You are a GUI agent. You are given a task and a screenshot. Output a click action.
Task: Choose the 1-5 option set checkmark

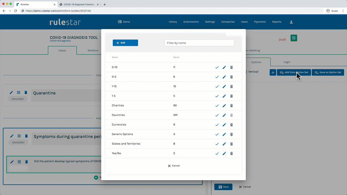(x=217, y=96)
